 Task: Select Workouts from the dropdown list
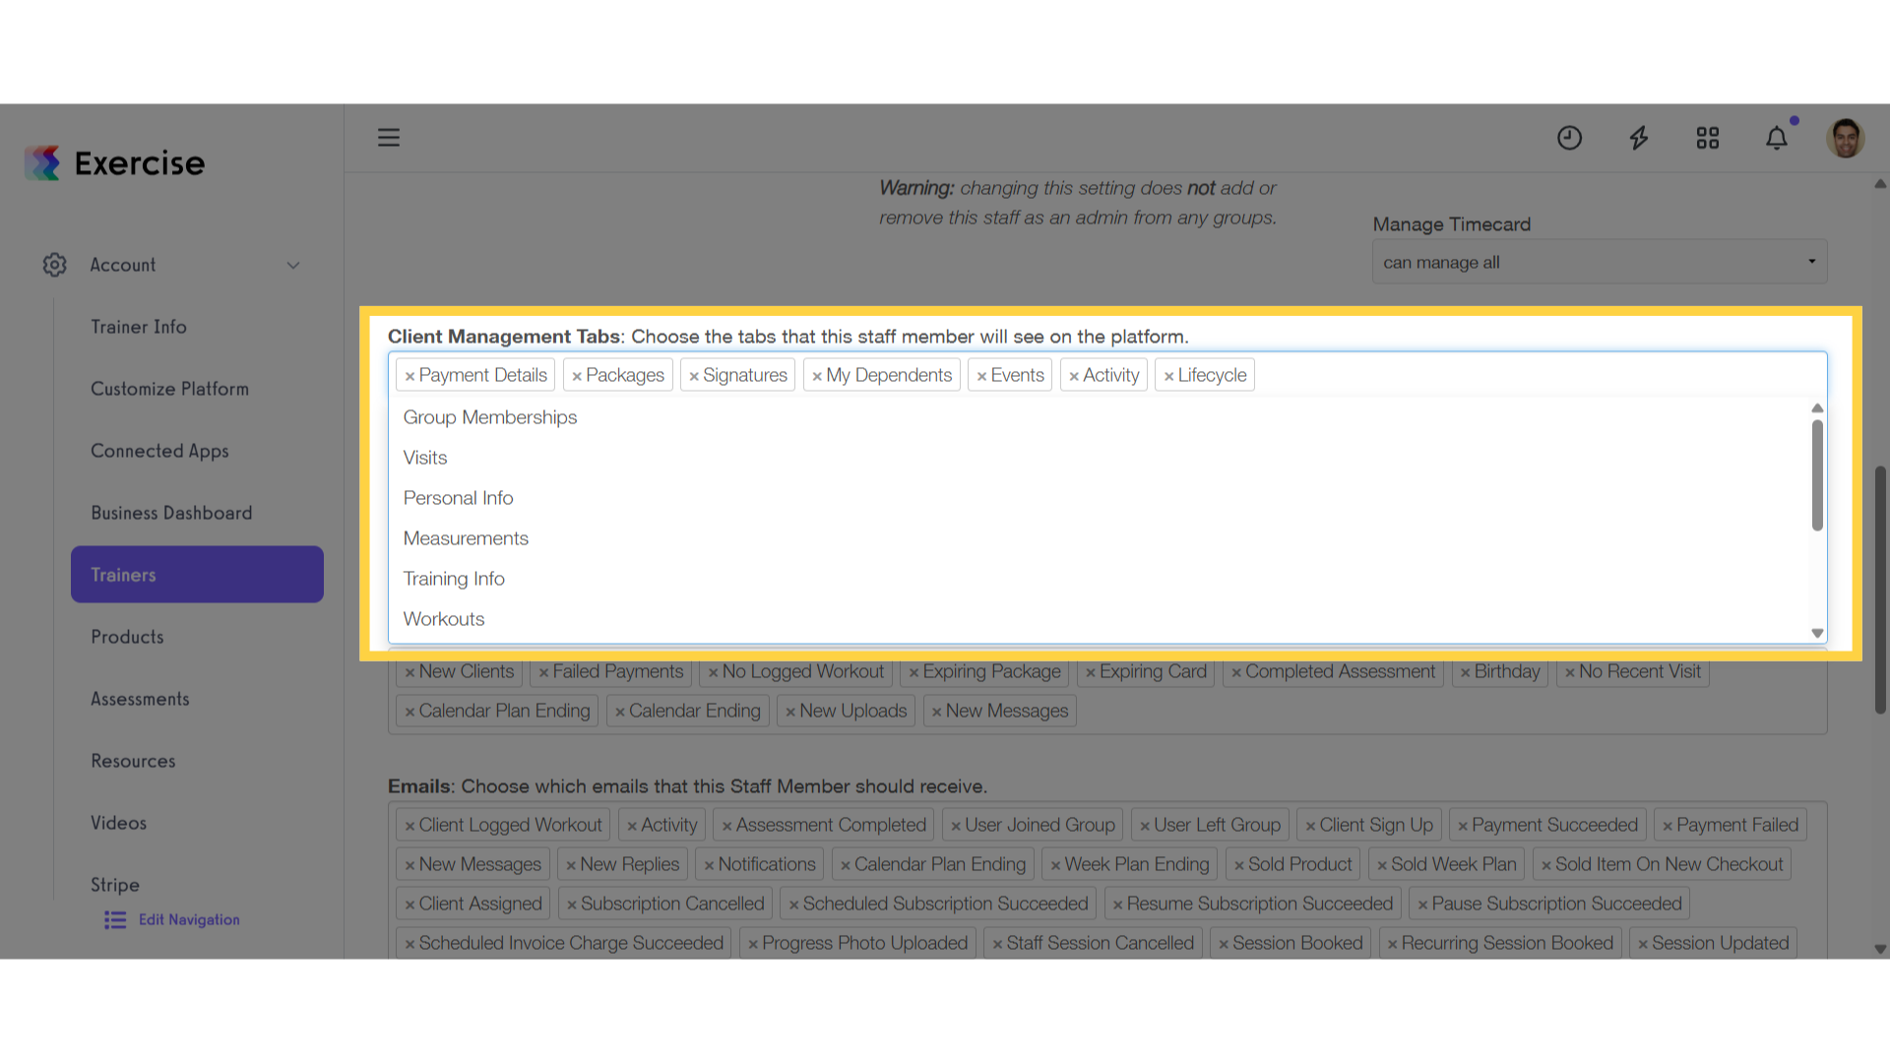1100,619
